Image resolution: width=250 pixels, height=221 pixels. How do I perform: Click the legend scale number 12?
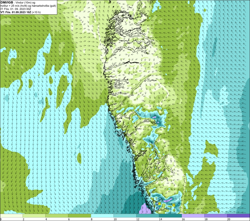coord(138,219)
